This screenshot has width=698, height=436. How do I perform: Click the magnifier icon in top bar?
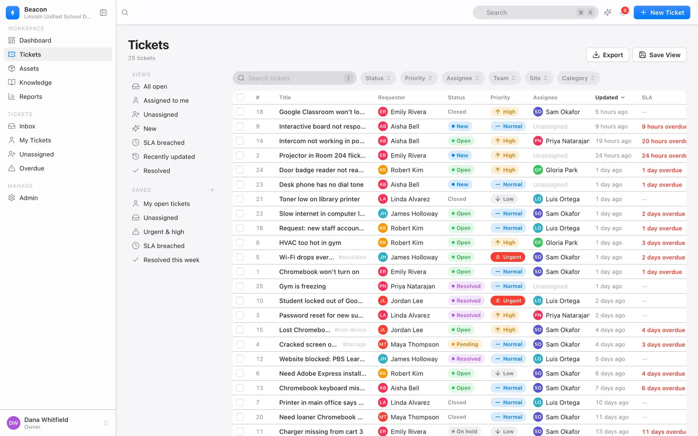125,13
